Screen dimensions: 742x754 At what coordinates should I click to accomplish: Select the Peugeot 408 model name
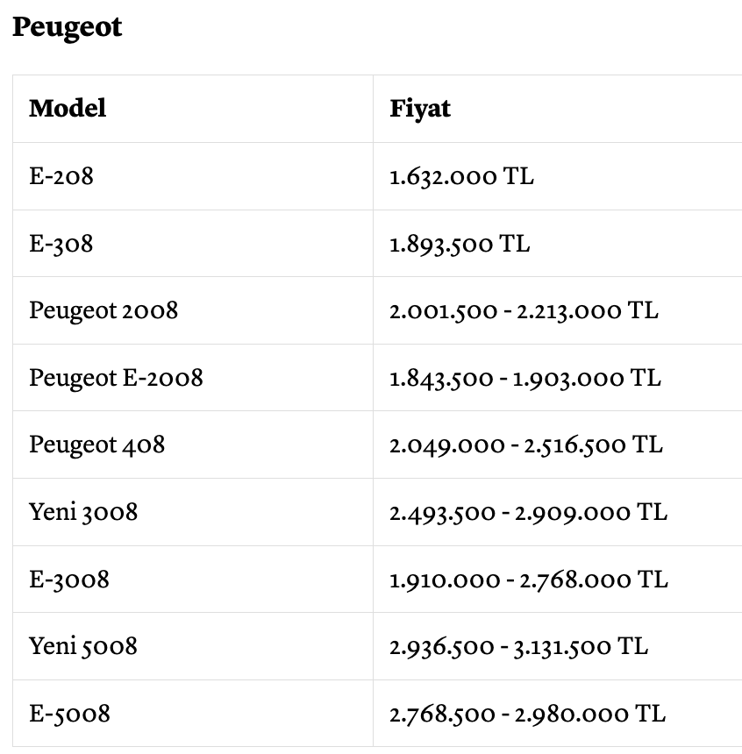point(96,445)
